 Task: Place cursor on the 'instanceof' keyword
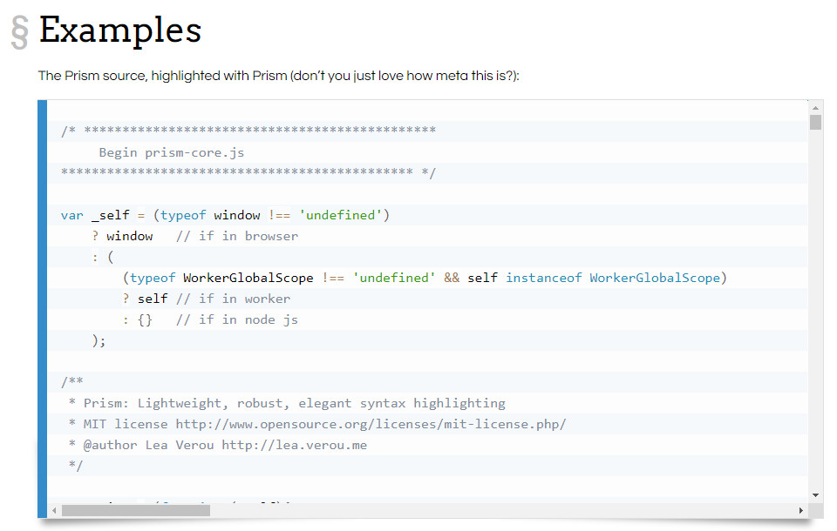tap(543, 278)
